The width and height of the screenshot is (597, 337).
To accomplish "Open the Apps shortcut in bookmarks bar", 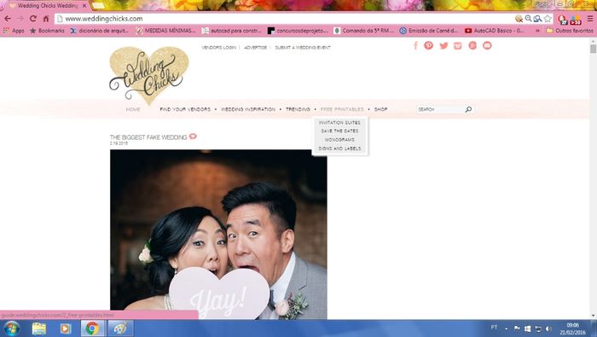I will tap(14, 31).
